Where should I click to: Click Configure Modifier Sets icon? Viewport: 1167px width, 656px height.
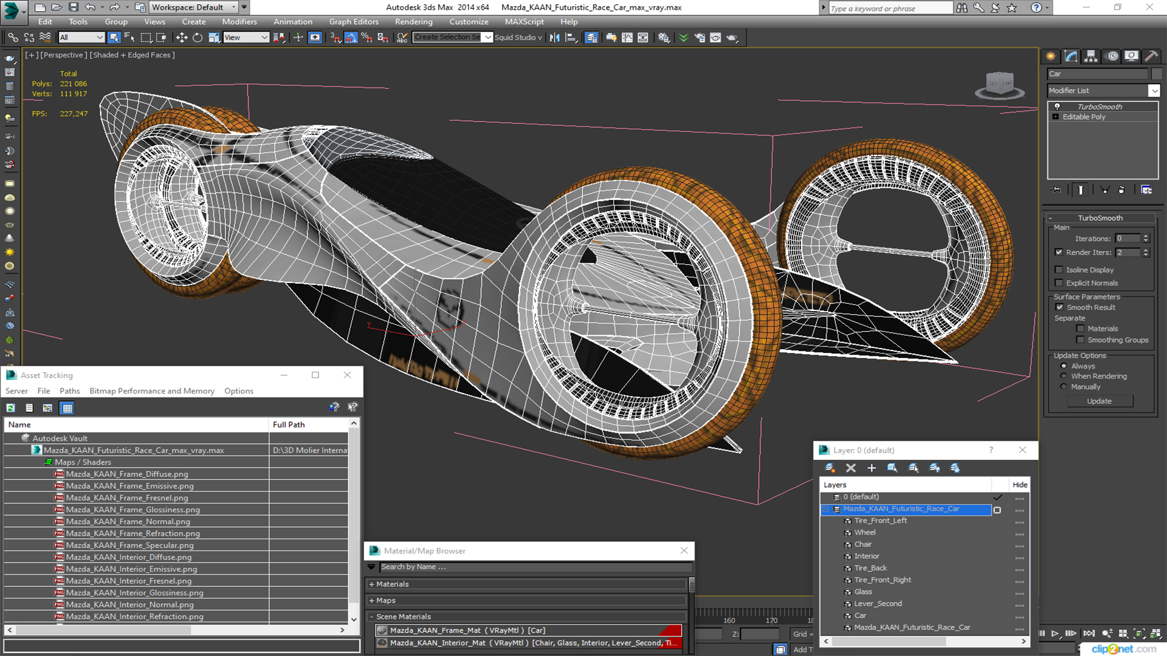1146,190
